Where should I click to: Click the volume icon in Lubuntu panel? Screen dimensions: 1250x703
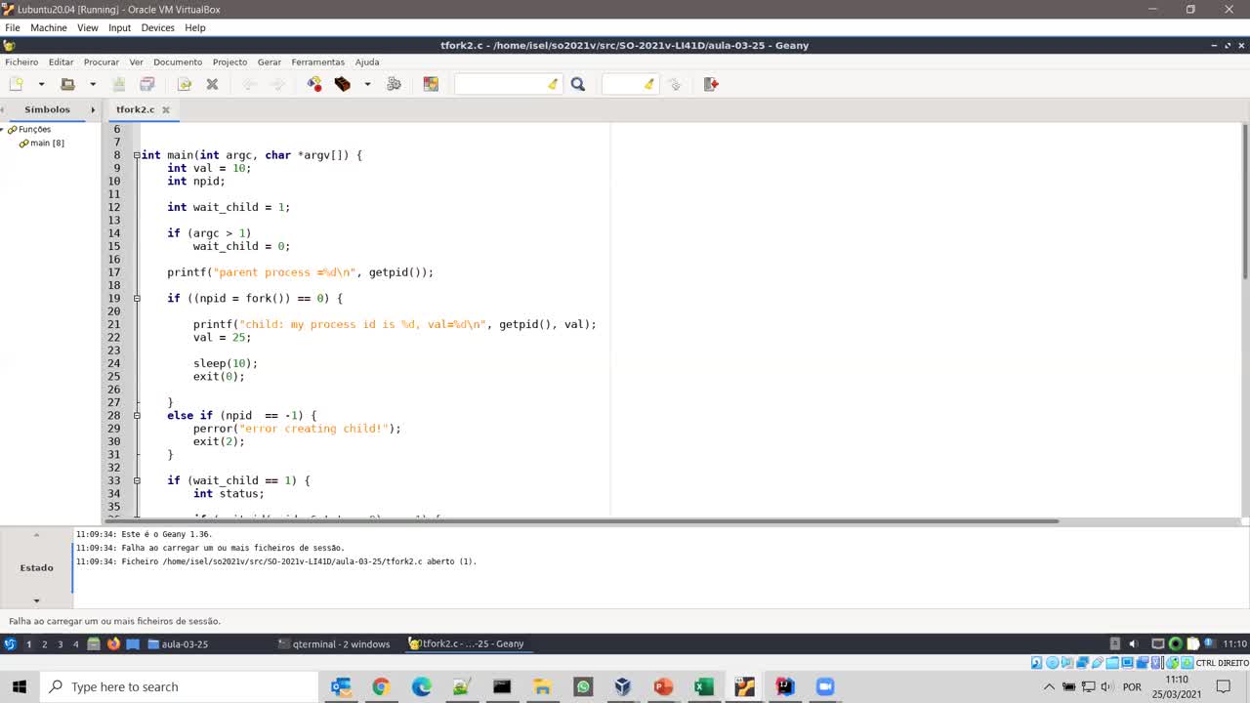tap(1133, 643)
